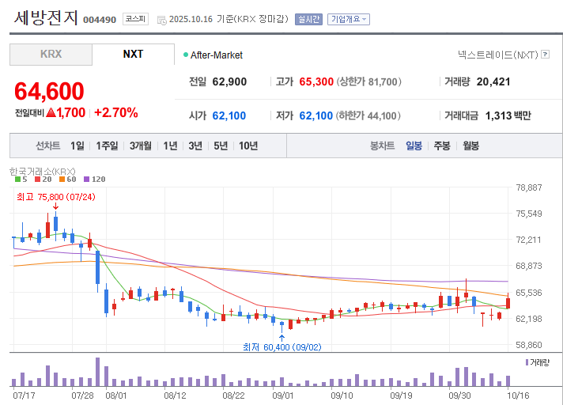Click the 실시간 real-time badge
This screenshot has height=405, width=563.
[308, 20]
